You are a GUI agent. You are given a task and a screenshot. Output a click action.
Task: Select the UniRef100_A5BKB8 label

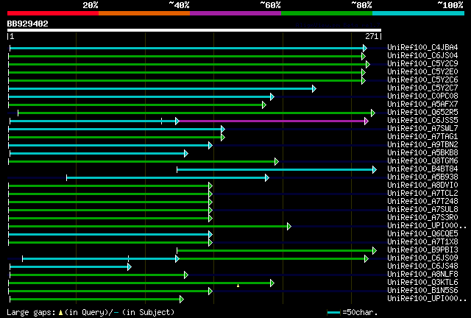tap(422, 153)
